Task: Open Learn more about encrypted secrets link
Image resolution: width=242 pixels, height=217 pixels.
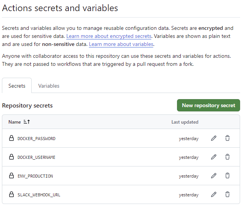Action: (109, 36)
